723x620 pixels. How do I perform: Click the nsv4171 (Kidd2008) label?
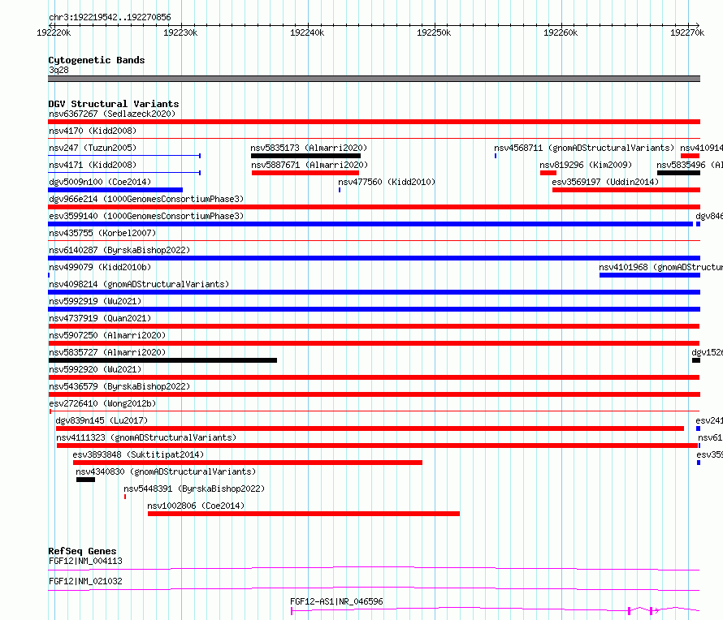tap(93, 165)
